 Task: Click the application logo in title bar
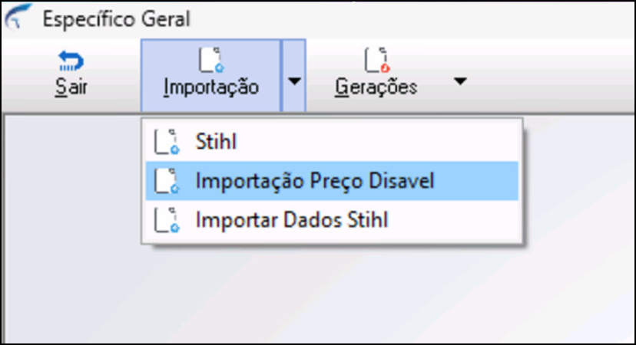coord(17,17)
